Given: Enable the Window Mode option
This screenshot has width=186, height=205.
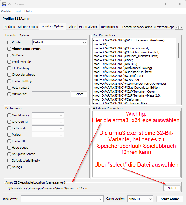Looking at the screenshot, I should pyautogui.click(x=9, y=62).
